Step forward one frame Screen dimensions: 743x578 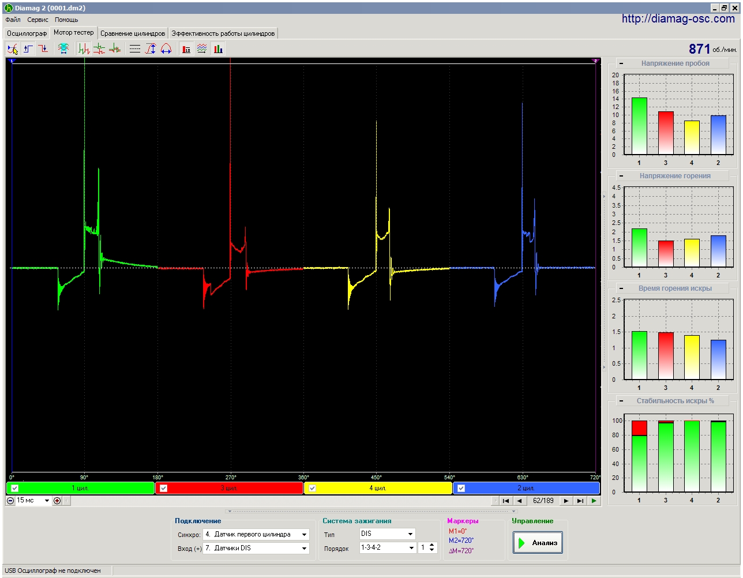[x=566, y=501]
